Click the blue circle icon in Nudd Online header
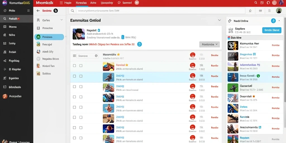Screen dimensions: 286x143 tap(273, 21)
